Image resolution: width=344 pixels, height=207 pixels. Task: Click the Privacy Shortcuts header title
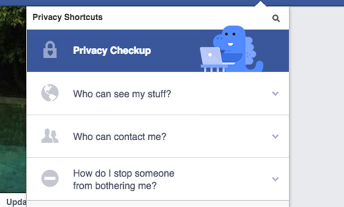pyautogui.click(x=68, y=17)
